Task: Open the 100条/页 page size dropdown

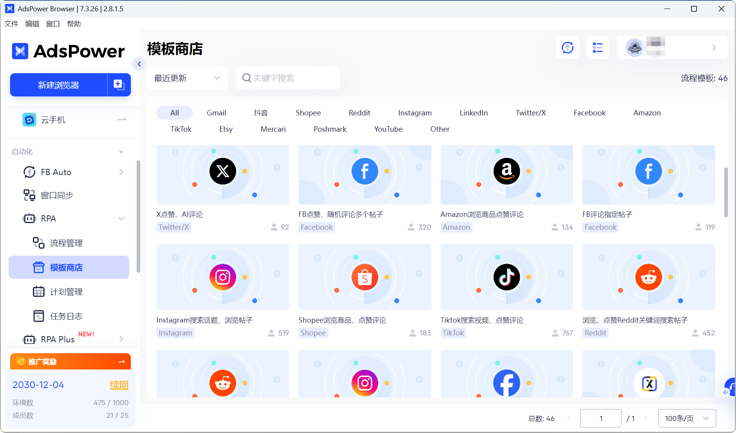Action: pyautogui.click(x=686, y=418)
